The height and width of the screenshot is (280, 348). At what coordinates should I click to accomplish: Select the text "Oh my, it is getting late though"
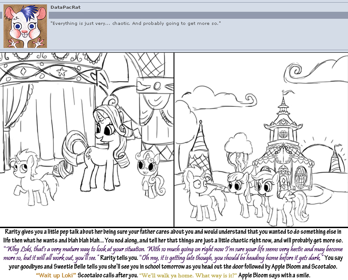(176, 258)
